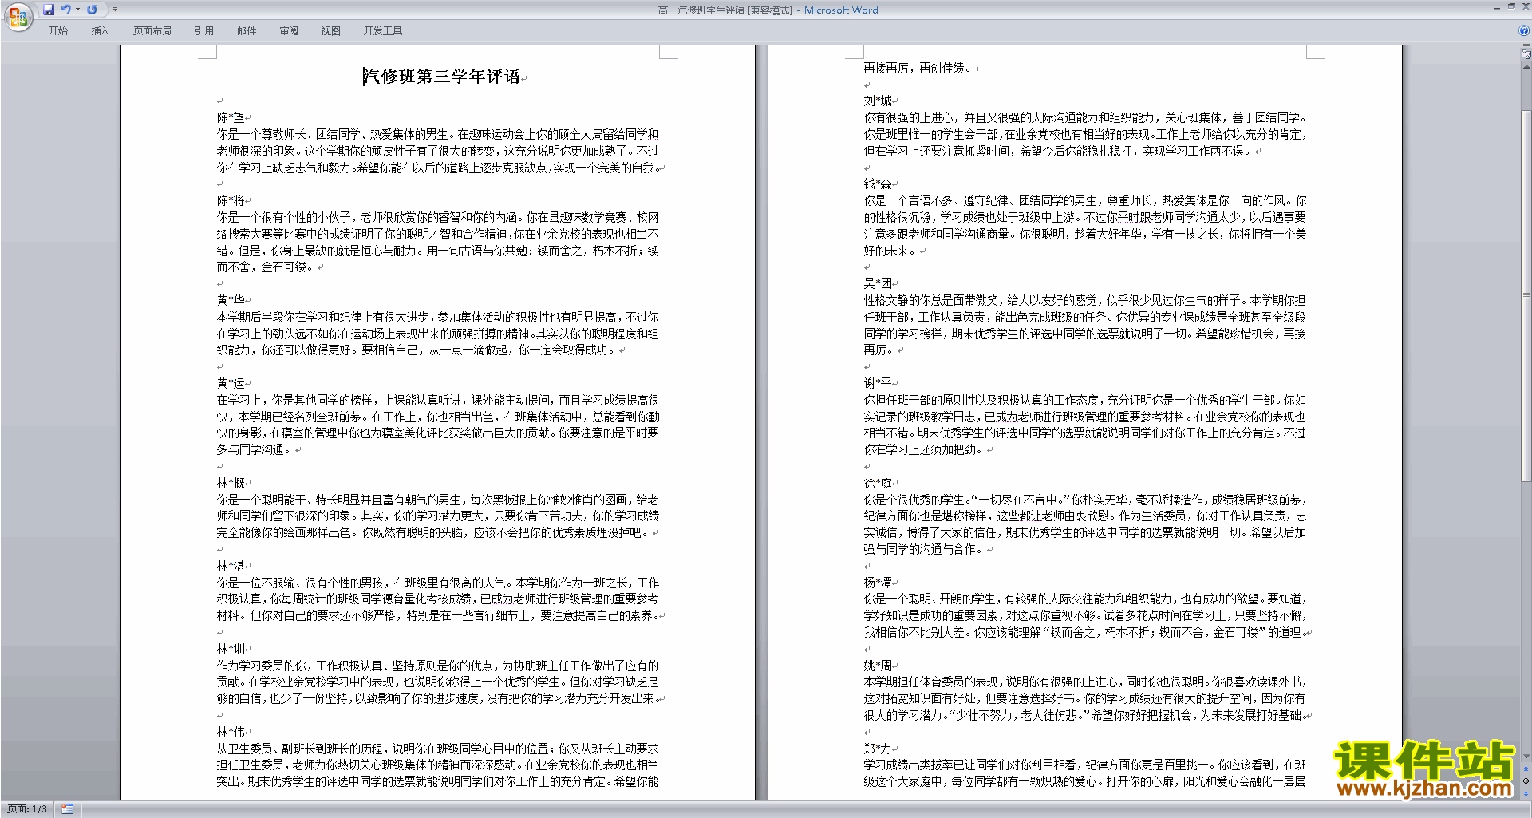This screenshot has height=818, width=1532.
Task: Open Customize Quick Access Toolbar dropdown
Action: [x=115, y=10]
